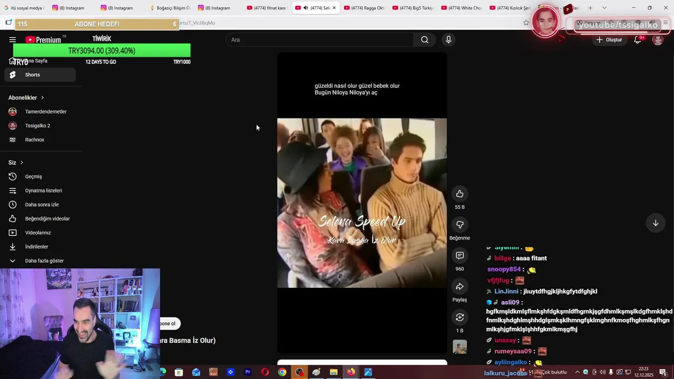Open Google Chrome from the taskbar
The image size is (674, 379).
282,372
